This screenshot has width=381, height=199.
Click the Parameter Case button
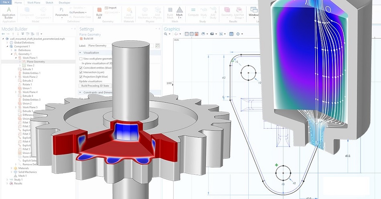tap(80, 17)
